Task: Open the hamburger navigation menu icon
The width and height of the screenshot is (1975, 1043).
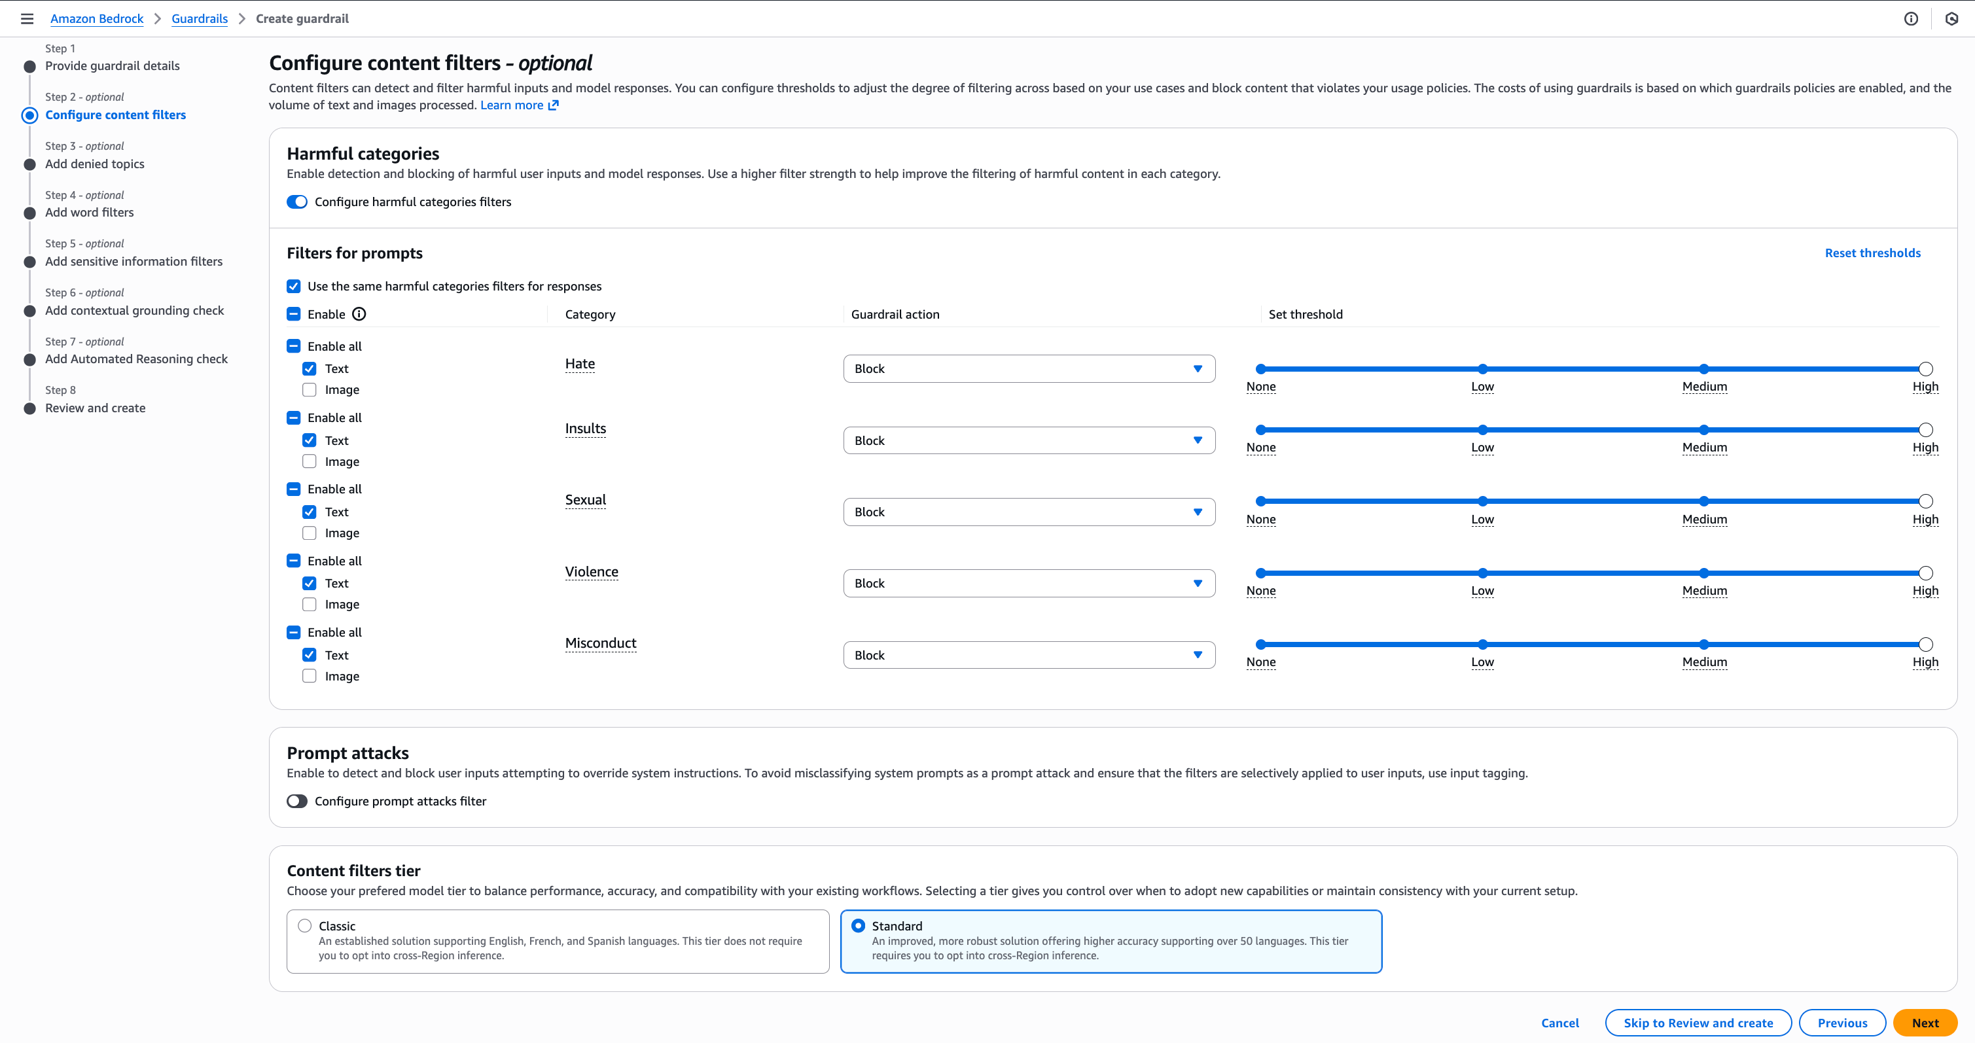Action: 27,18
